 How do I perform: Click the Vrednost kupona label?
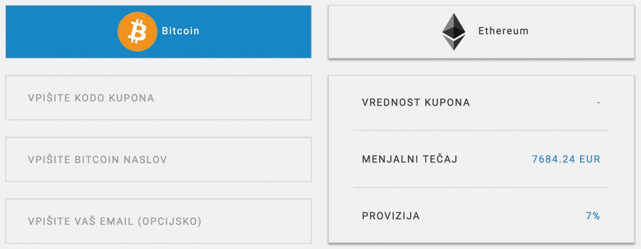[x=416, y=102]
